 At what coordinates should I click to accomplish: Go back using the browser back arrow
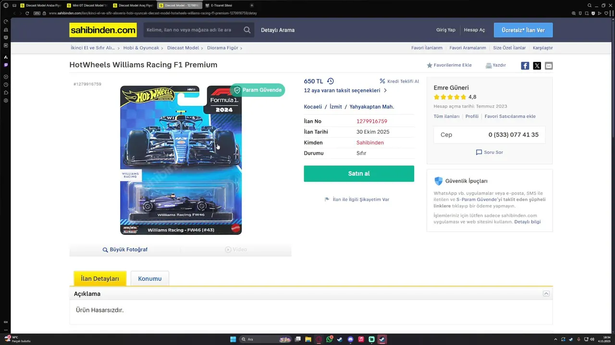click(x=13, y=13)
